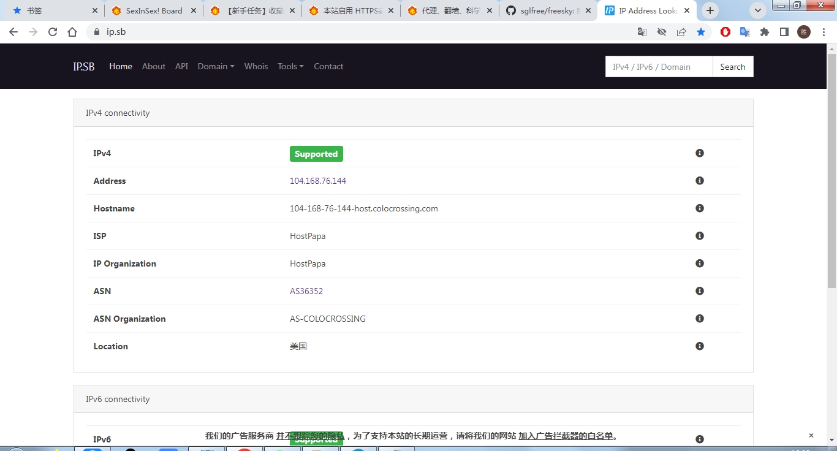The image size is (837, 451).
Task: Focus the IPv4 / IPv6 / Domain search field
Action: click(x=659, y=67)
